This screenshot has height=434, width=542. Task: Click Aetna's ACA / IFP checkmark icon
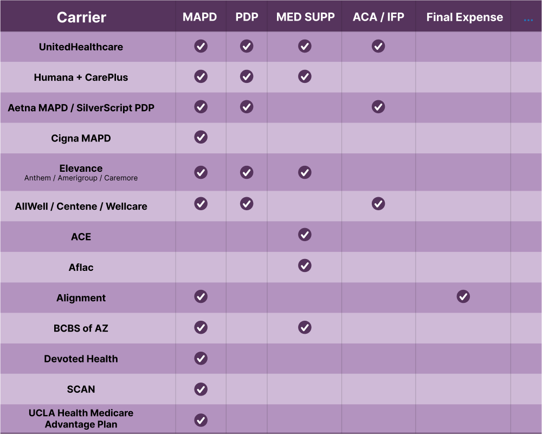pyautogui.click(x=378, y=107)
